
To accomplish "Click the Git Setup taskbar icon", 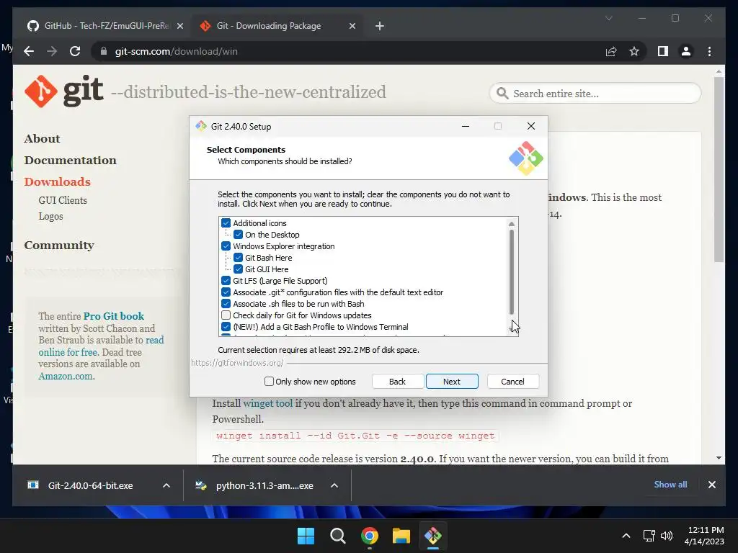I will 433,536.
